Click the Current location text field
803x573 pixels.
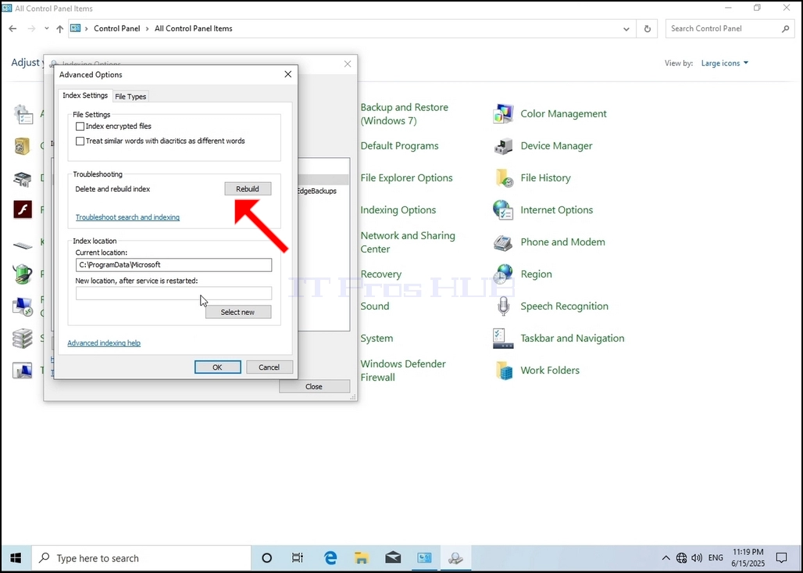(173, 265)
